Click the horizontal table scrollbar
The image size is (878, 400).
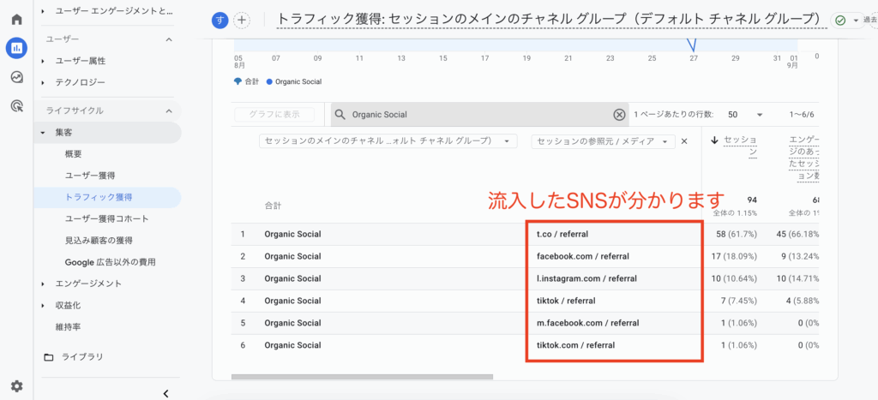point(363,377)
